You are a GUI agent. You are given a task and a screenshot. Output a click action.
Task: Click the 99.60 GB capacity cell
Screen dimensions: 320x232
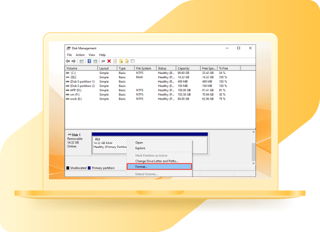[183, 73]
